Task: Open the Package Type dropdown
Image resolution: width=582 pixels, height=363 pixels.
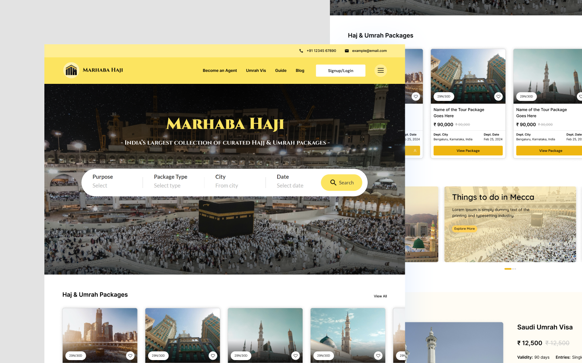Action: pyautogui.click(x=170, y=181)
